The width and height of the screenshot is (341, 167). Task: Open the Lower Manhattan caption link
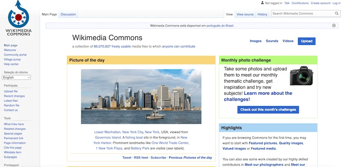coord(107,132)
